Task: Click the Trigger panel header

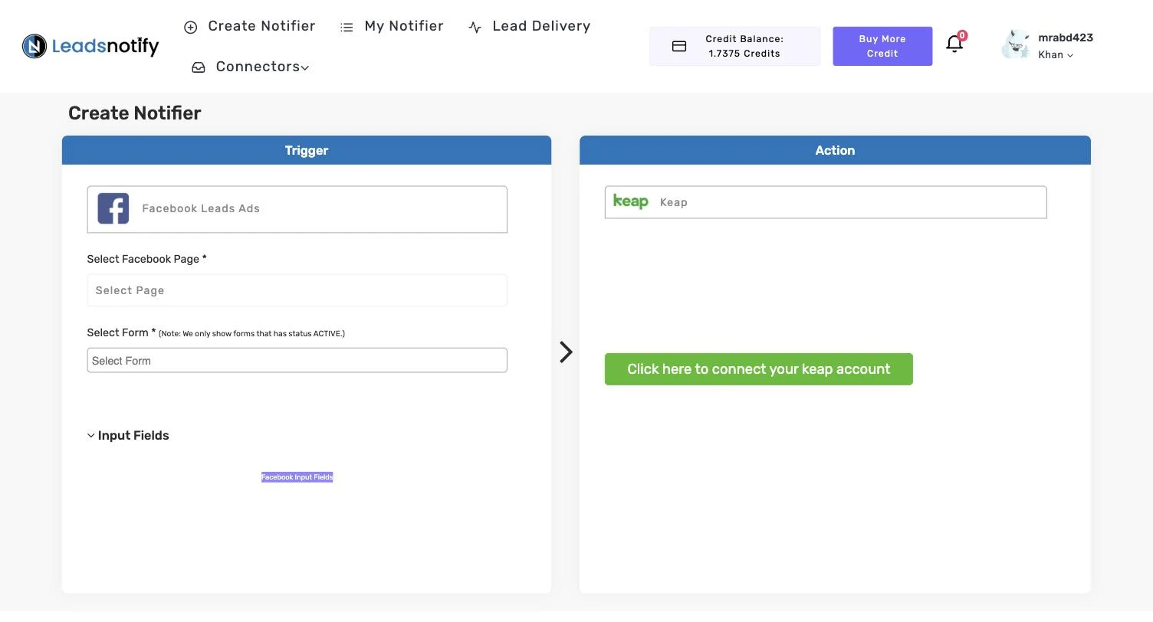Action: point(307,150)
